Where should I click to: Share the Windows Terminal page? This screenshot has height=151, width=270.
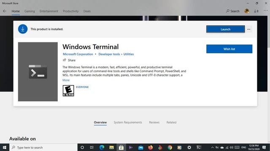point(69,60)
